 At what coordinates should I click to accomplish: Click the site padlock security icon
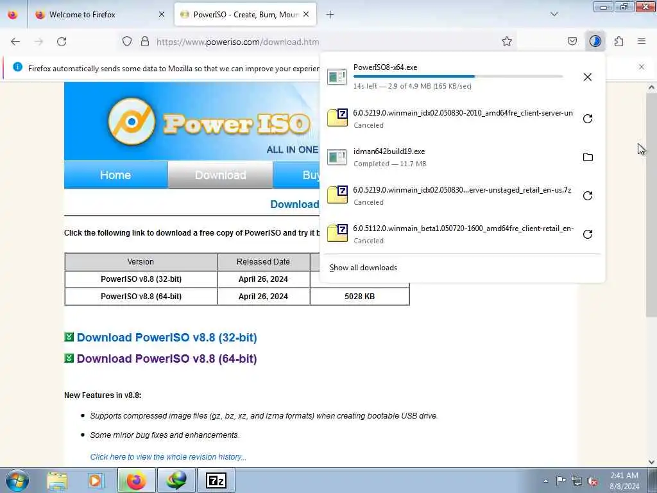pyautogui.click(x=145, y=42)
